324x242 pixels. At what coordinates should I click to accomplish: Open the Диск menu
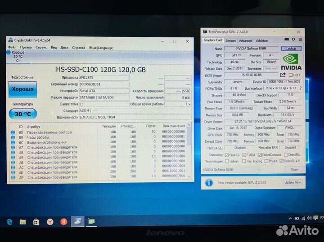coord(64,48)
